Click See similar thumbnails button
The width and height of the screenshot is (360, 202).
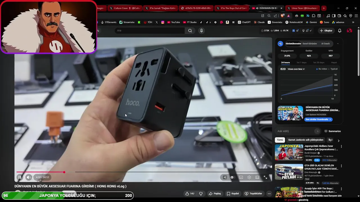318,120
